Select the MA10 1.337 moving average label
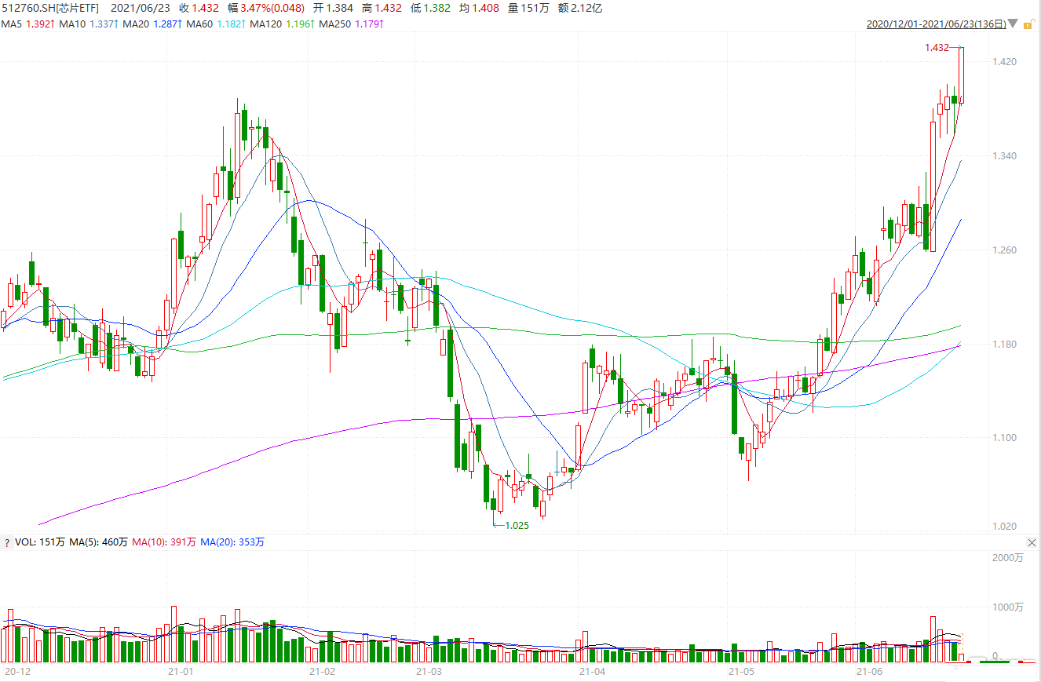Viewport: 1041px width, 682px height. tap(87, 24)
